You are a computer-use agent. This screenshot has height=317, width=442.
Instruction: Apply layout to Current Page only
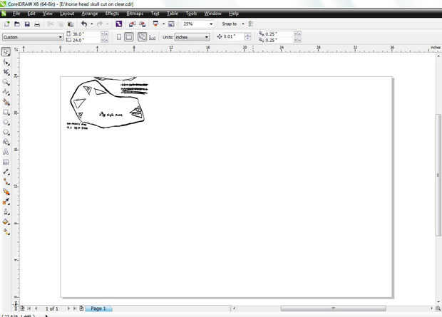click(x=153, y=37)
